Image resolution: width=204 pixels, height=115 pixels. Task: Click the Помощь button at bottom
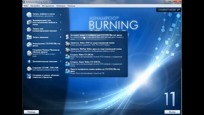31,112
